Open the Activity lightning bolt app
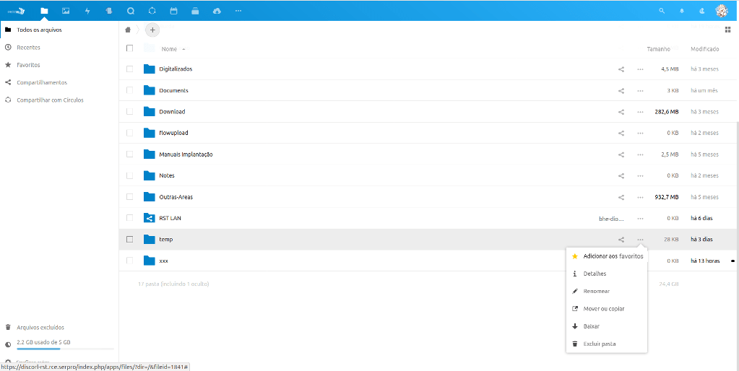 pyautogui.click(x=87, y=11)
